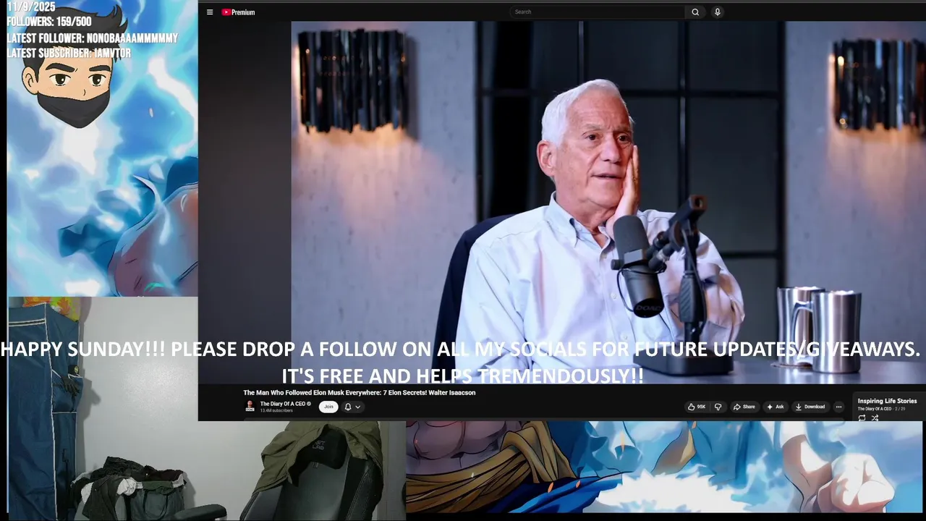Viewport: 926px width, 521px height.
Task: Open the YouTube hamburger guide menu
Action: (x=210, y=12)
